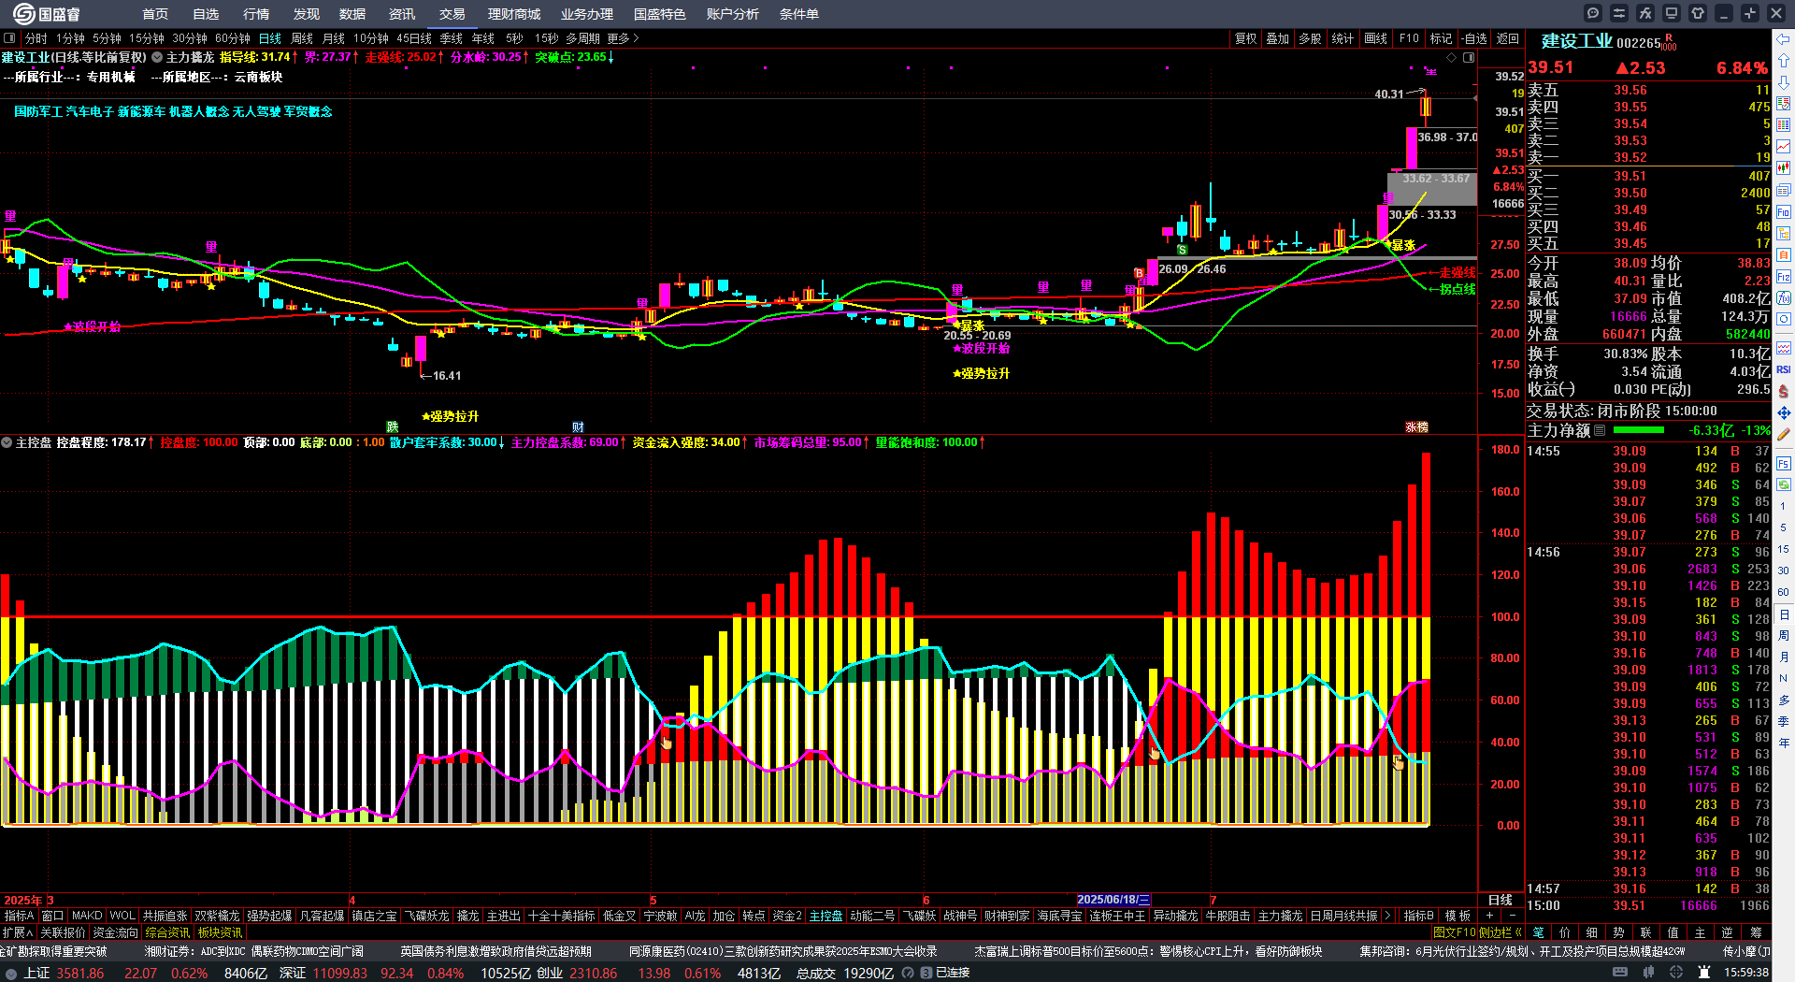1795x982 pixels.
Task: Click the 2025/06/18 date marker on timeline
Action: pos(1113,900)
